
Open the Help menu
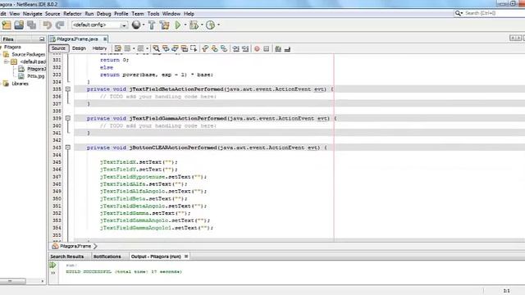189,14
